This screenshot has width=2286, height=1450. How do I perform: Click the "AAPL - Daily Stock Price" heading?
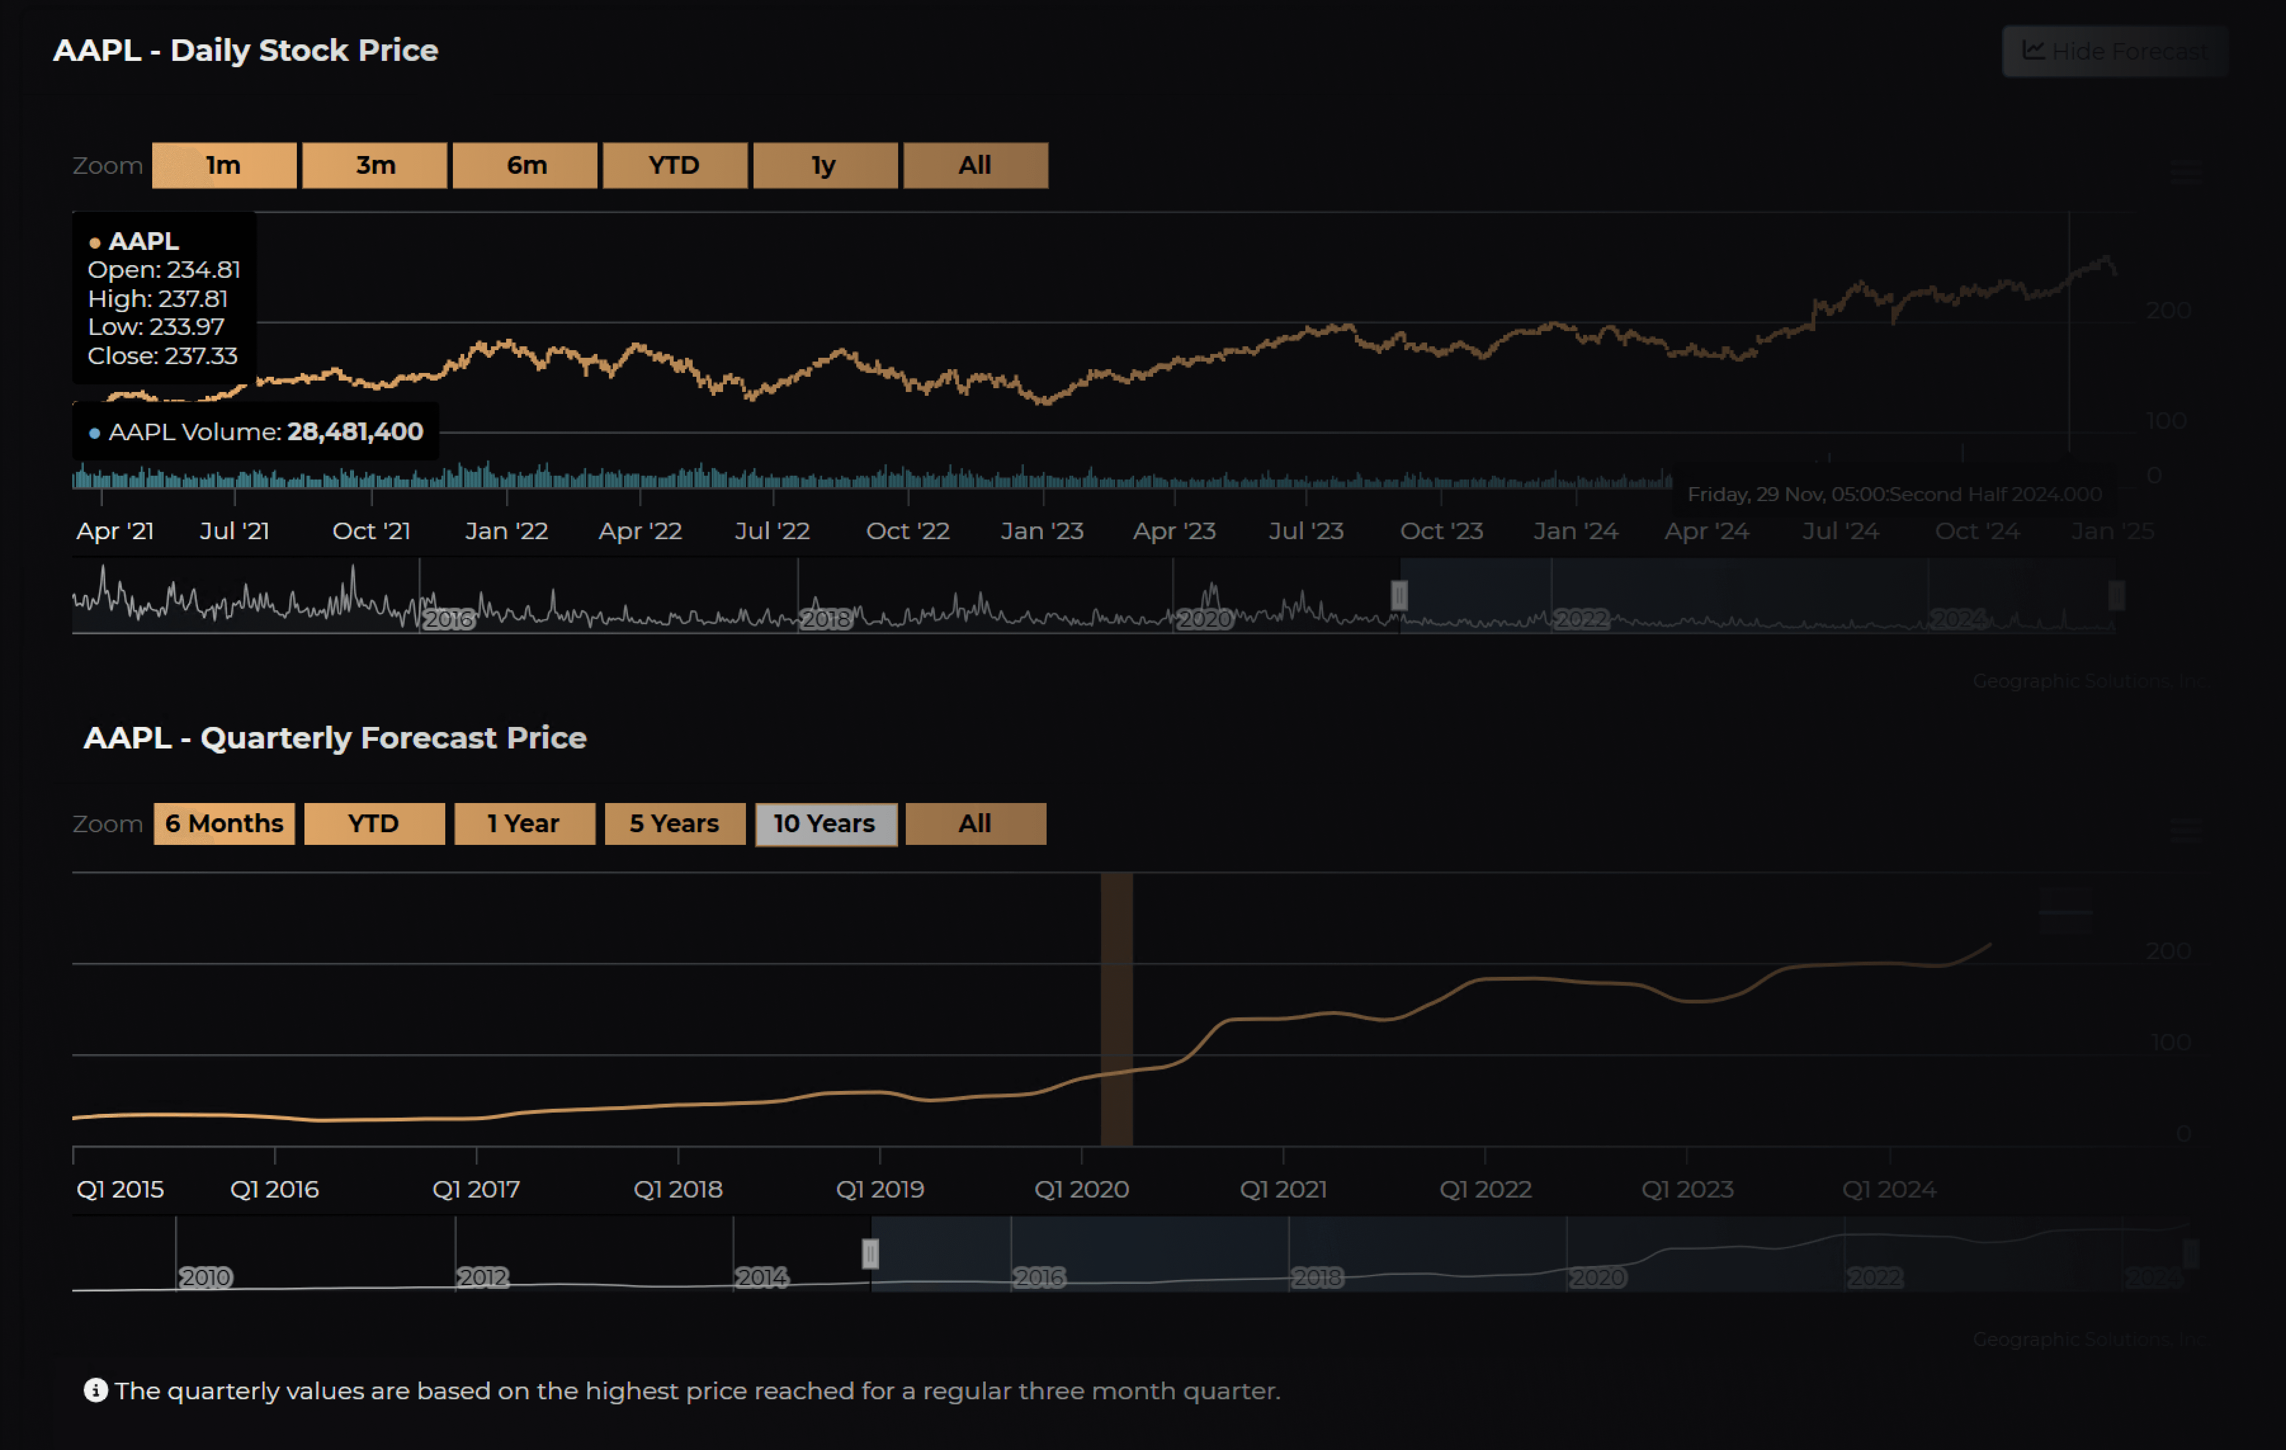pos(245,50)
